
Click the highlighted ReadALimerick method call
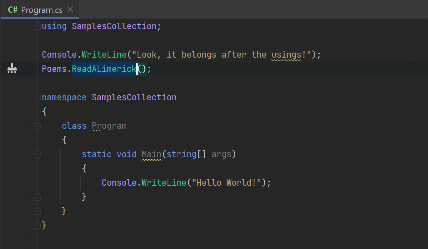104,69
